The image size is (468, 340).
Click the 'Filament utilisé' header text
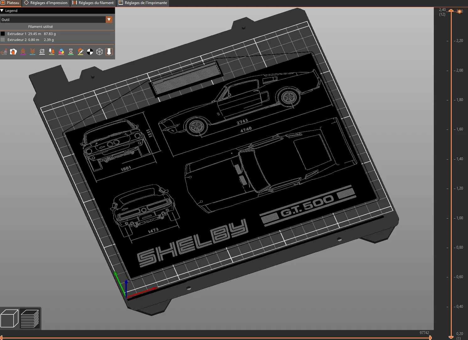point(40,27)
